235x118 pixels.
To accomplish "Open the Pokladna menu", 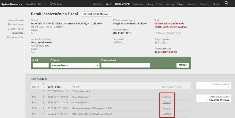I will (138, 4).
